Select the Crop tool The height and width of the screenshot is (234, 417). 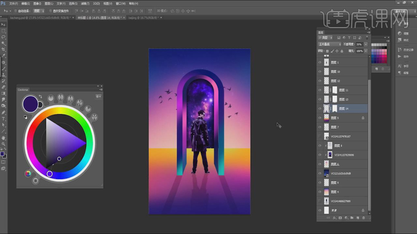tap(3, 49)
